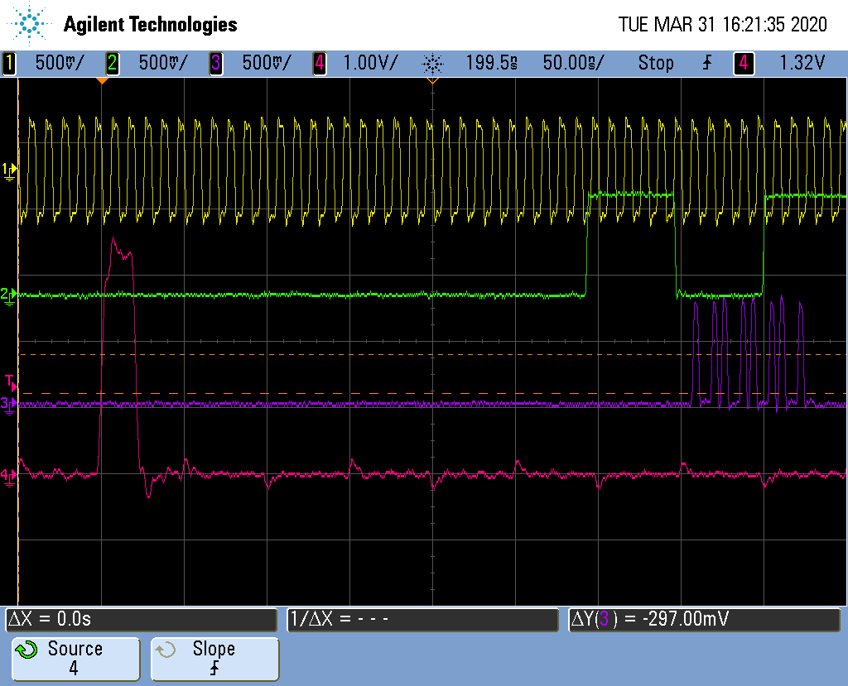Click the channel 2 500mV/ scale value
The width and height of the screenshot is (848, 686).
(163, 63)
